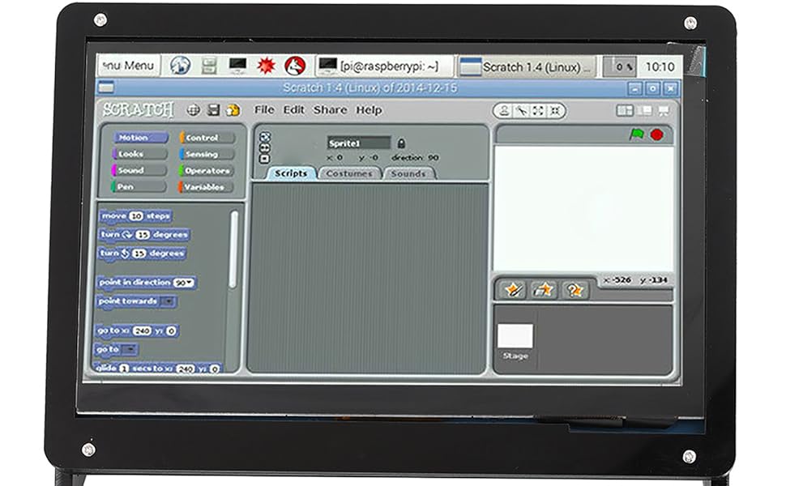Click the green flag to start scripts
This screenshot has width=786, height=486.
[x=637, y=134]
